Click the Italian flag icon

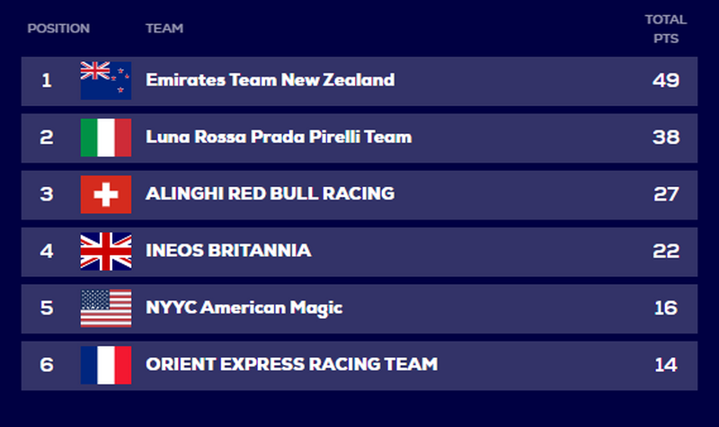click(106, 138)
